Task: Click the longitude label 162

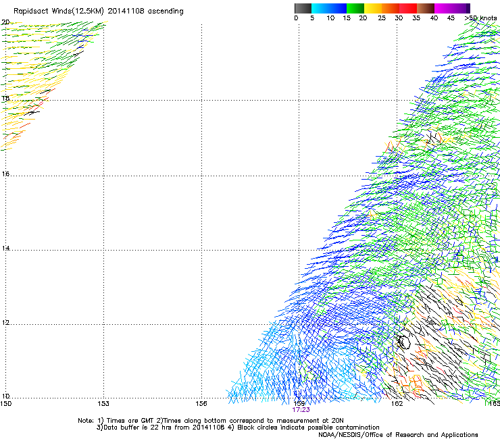Action: tap(397, 404)
